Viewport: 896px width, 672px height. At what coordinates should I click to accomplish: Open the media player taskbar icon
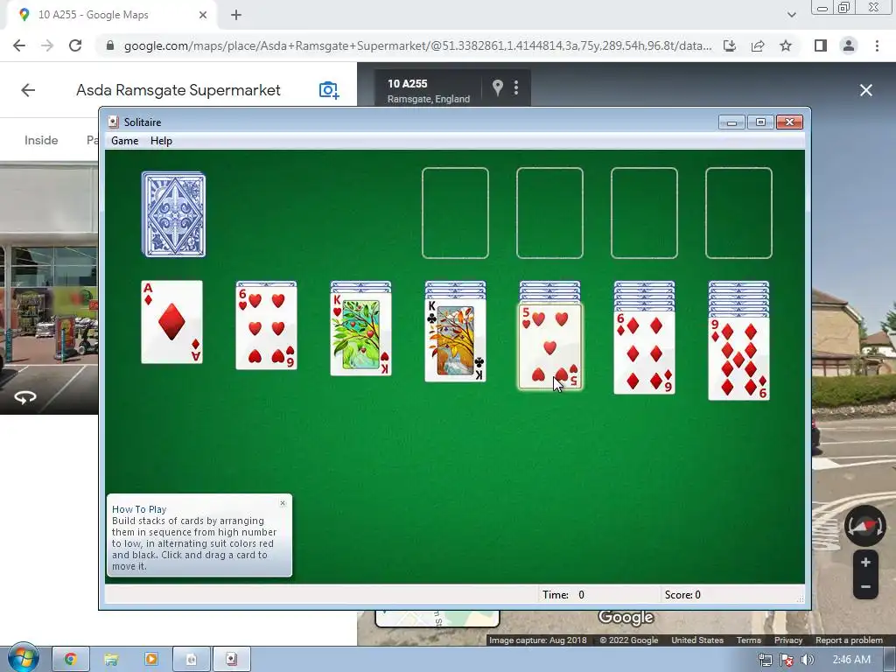(x=150, y=660)
